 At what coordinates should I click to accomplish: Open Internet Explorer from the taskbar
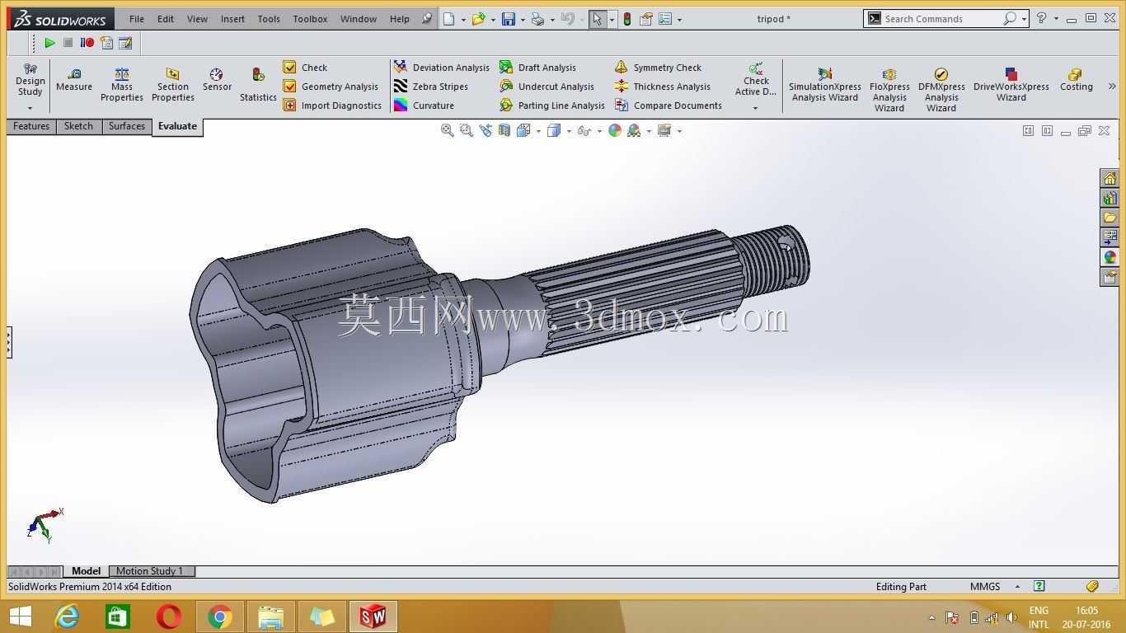[x=66, y=617]
